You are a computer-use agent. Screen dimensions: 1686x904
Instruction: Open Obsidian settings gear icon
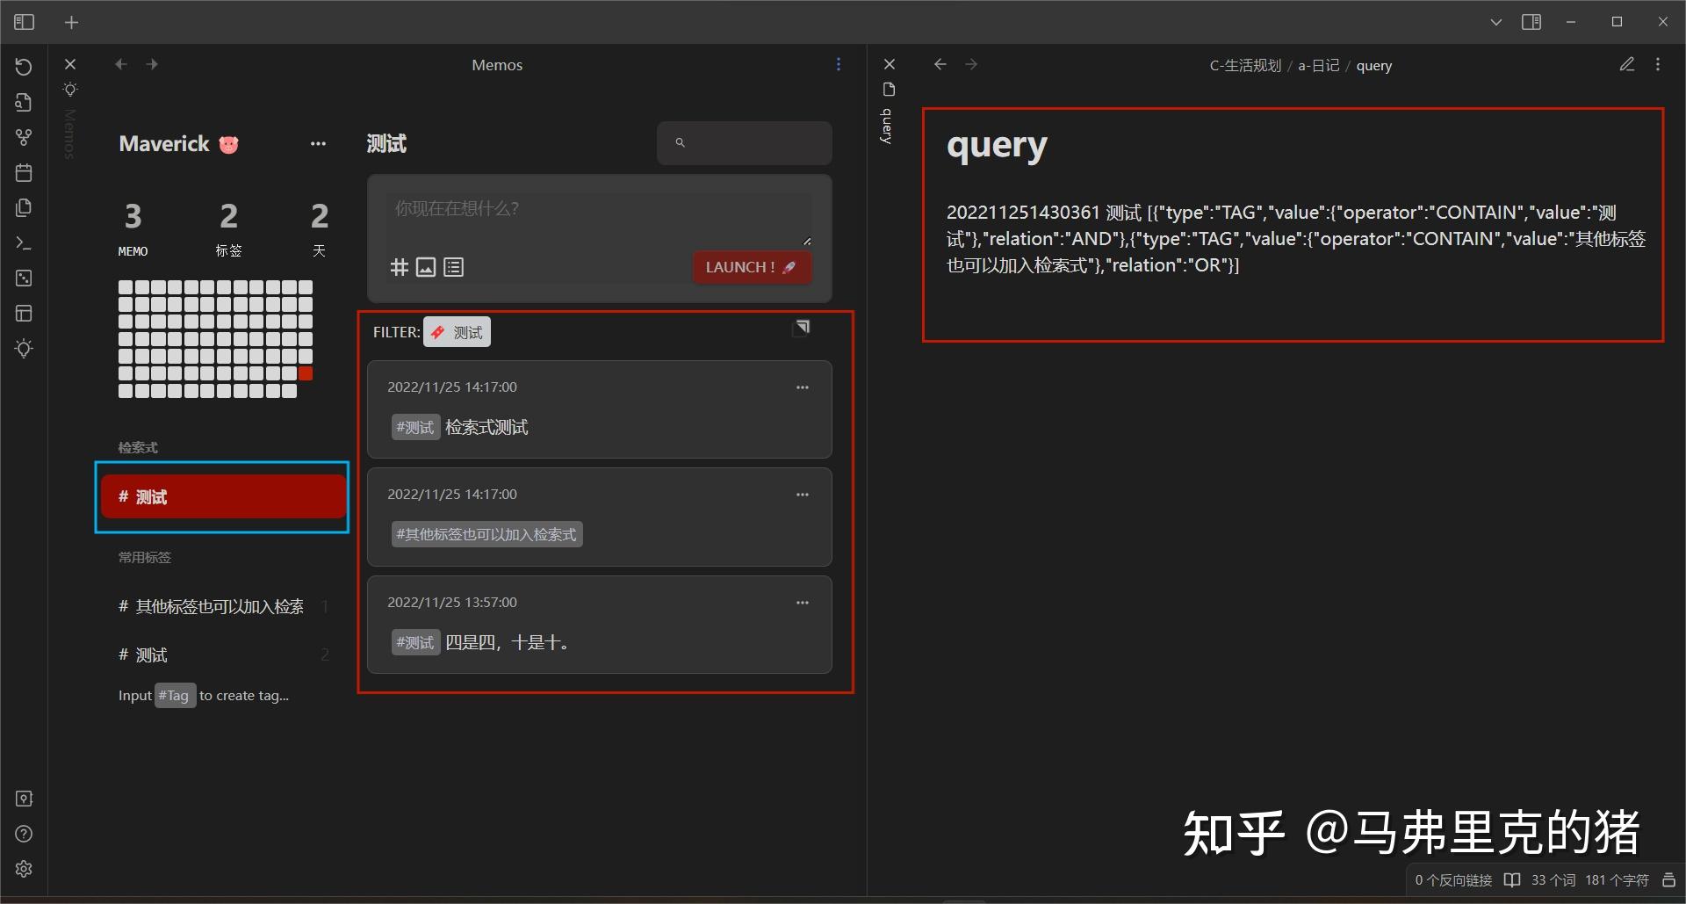coord(24,869)
